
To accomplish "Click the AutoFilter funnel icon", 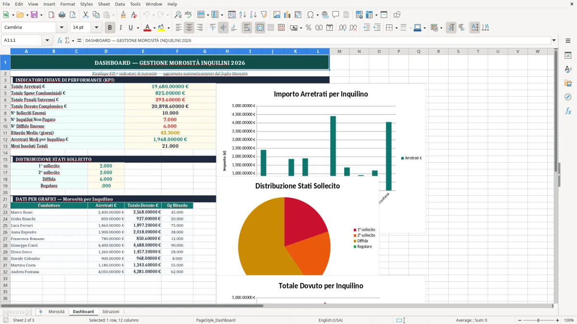I will 263,15.
